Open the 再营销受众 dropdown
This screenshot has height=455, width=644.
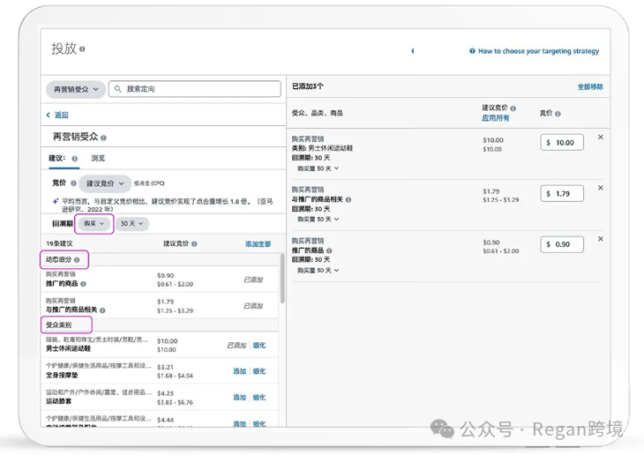75,89
